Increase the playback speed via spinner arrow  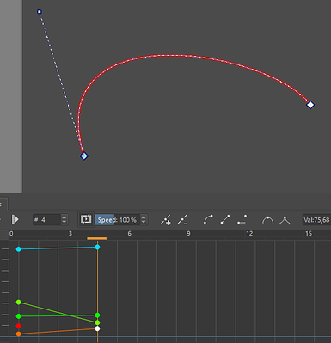click(144, 217)
